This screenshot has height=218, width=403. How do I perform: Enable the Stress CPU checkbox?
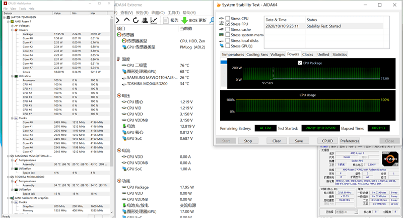point(227,18)
